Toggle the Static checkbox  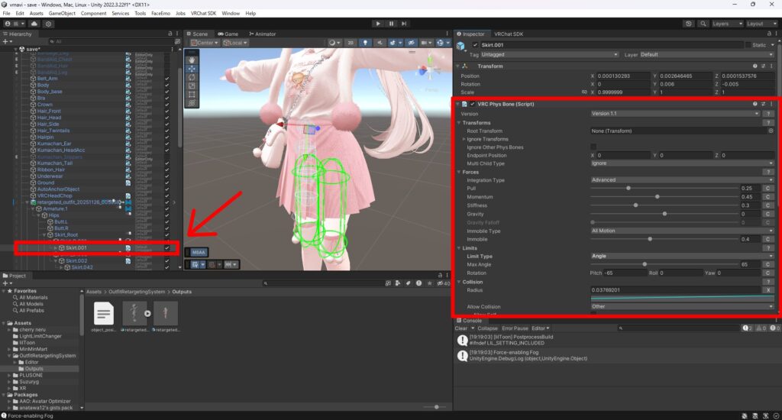[x=747, y=46]
